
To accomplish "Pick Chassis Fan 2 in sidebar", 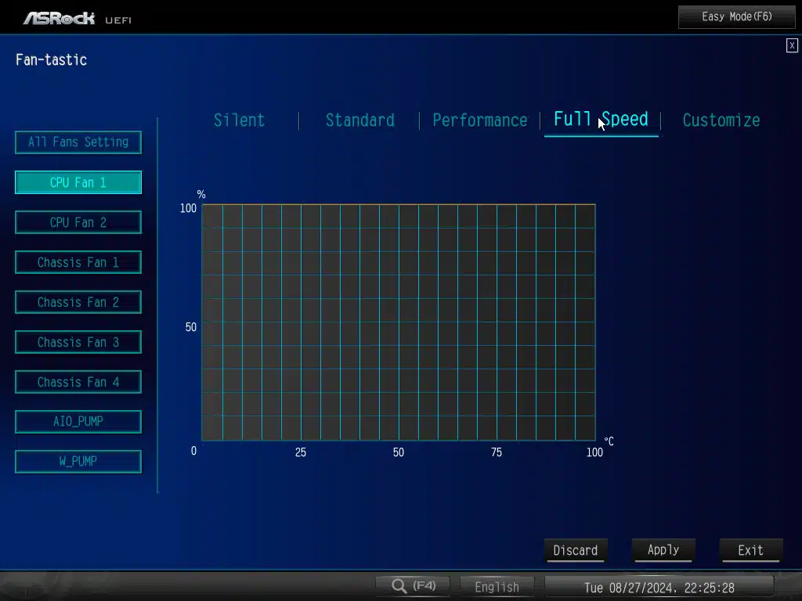I will [78, 302].
